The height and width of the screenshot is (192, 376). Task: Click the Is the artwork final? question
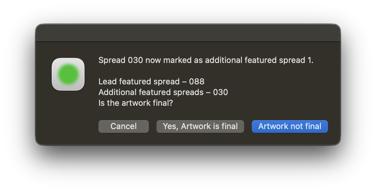136,103
